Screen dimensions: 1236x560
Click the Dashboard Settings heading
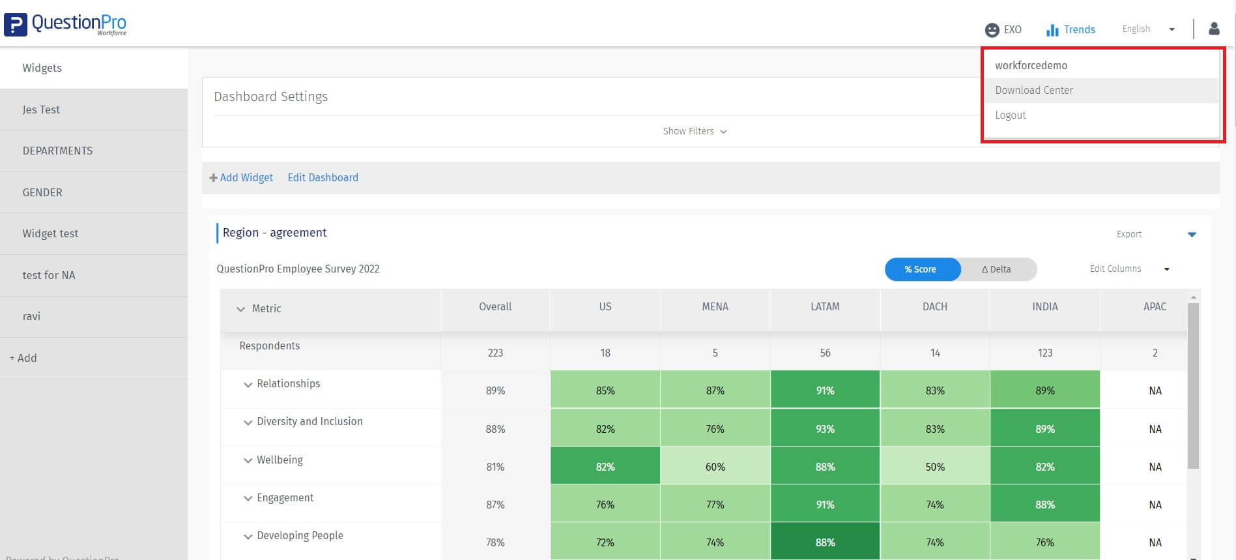271,96
